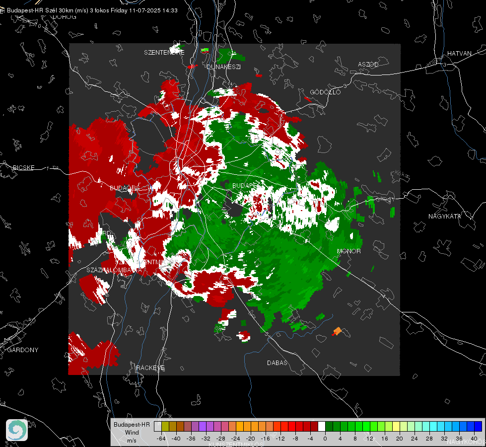The image size is (486, 447).
Task: Pick the olive swatch above -64
Action: [x=165, y=426]
